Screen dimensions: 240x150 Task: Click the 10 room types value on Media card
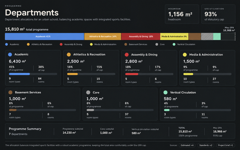pos(185,79)
